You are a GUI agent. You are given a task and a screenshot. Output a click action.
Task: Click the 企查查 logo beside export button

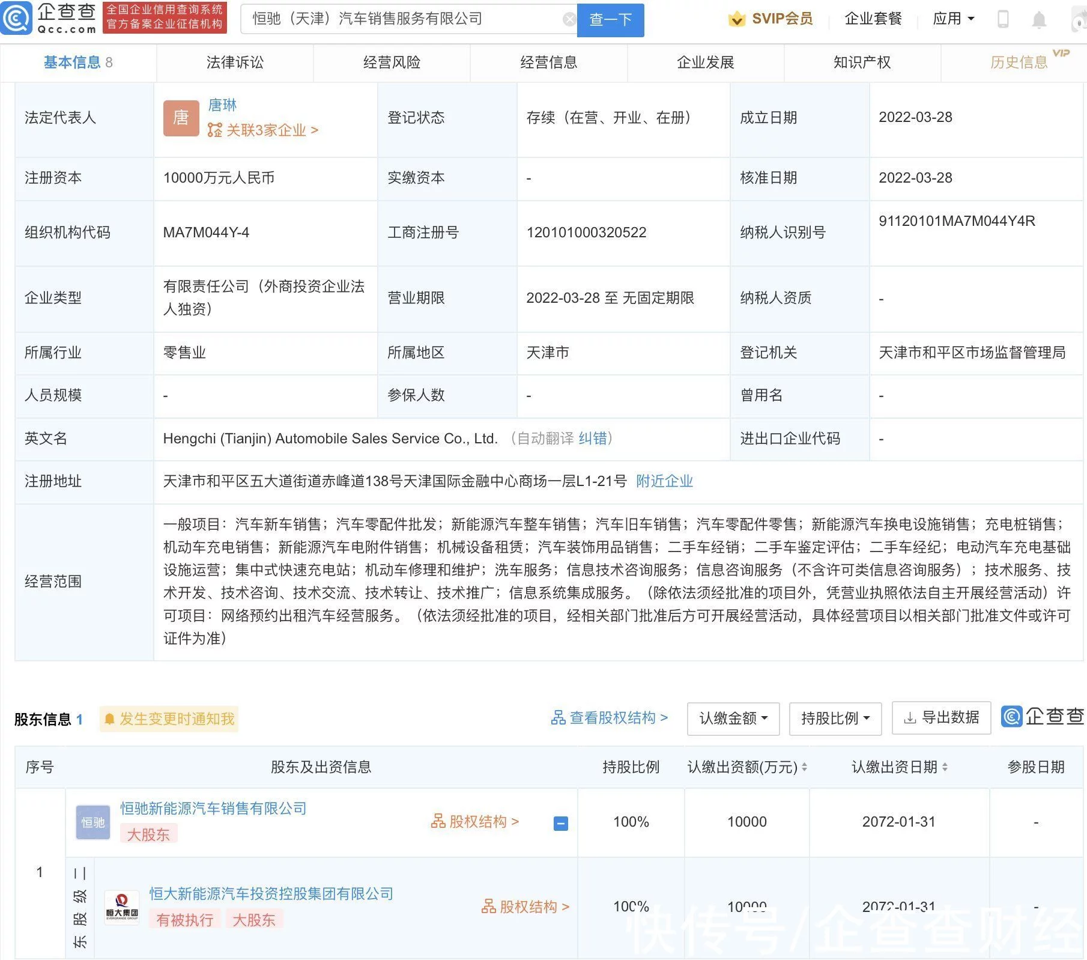pos(1043,717)
